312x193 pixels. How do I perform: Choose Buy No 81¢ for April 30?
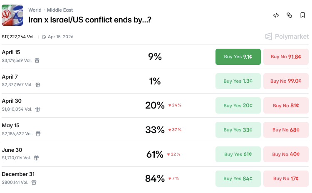point(286,106)
